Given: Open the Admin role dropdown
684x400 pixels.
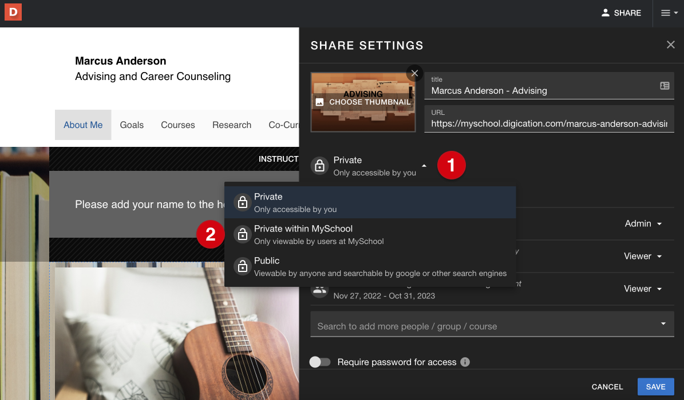Looking at the screenshot, I should 643,223.
